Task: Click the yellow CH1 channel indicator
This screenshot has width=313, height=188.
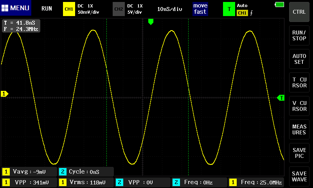Action: coord(69,9)
